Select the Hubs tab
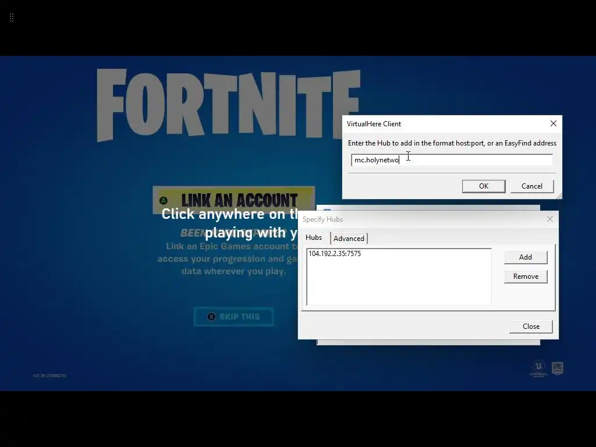The image size is (596, 447). click(314, 237)
